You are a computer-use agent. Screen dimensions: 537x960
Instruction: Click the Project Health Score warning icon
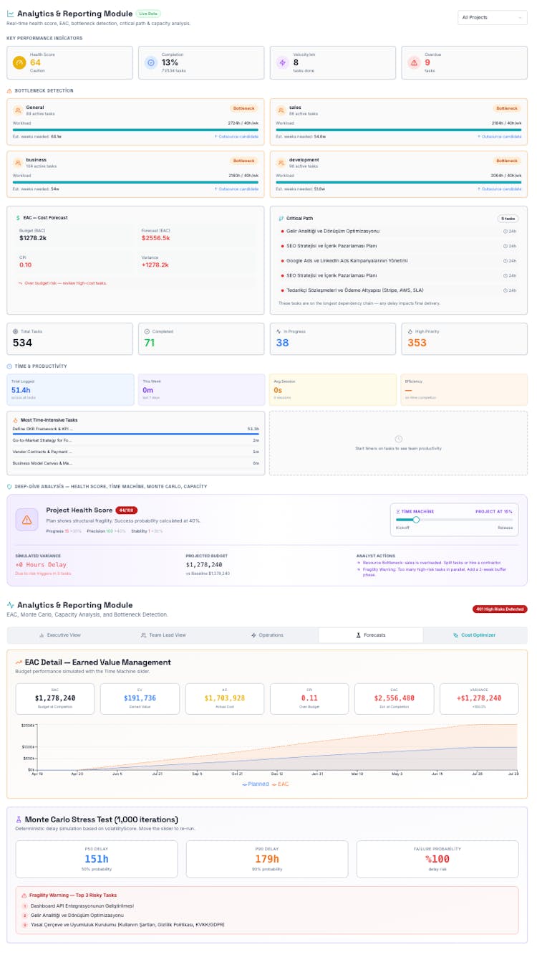[26, 520]
